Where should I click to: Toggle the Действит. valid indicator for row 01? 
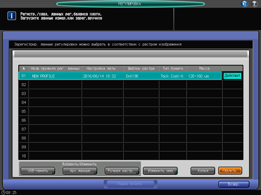click(232, 76)
